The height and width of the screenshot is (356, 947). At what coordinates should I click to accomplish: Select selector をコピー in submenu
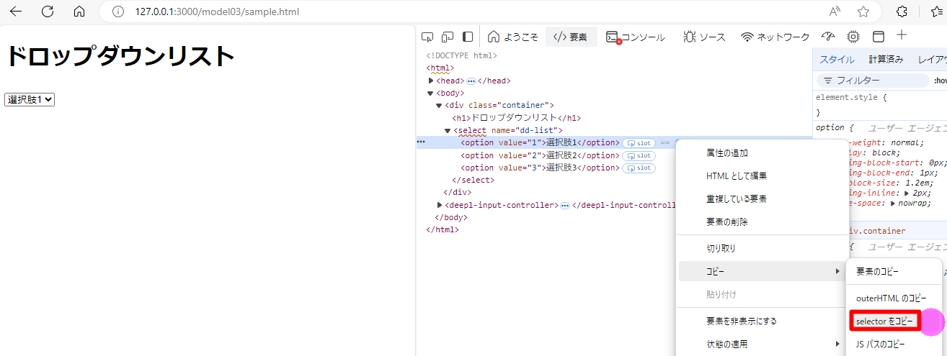[884, 321]
